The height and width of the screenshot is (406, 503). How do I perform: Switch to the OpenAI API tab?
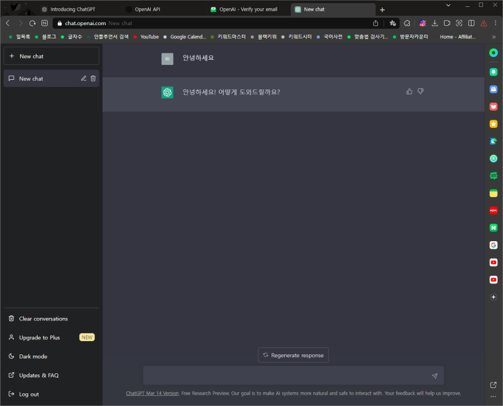pyautogui.click(x=149, y=9)
